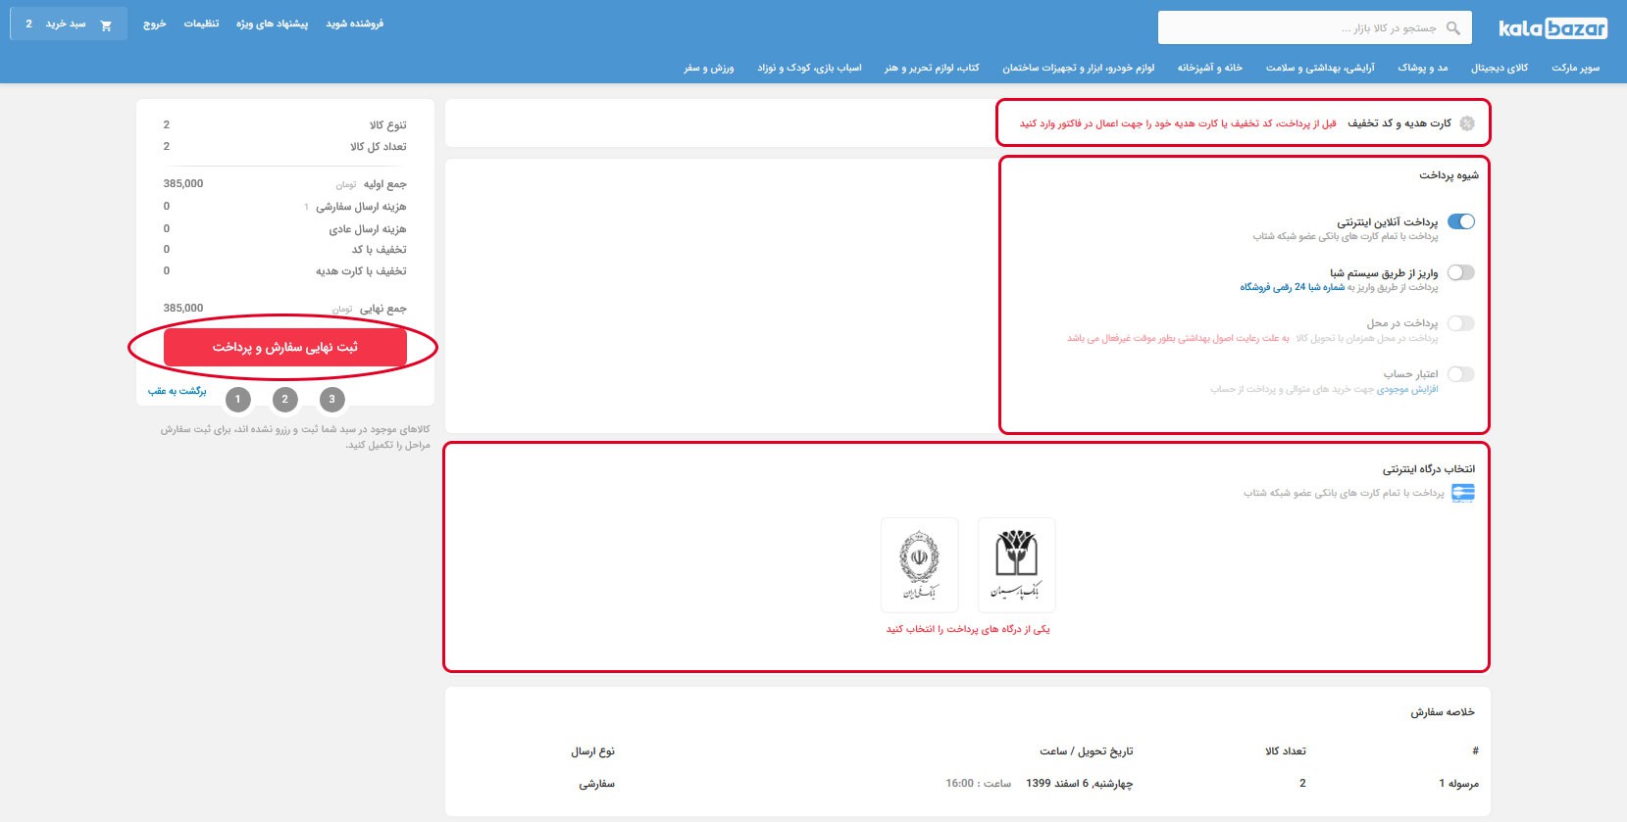The height and width of the screenshot is (822, 1627).
Task: Click the افزایش موجودی link
Action: [1407, 389]
